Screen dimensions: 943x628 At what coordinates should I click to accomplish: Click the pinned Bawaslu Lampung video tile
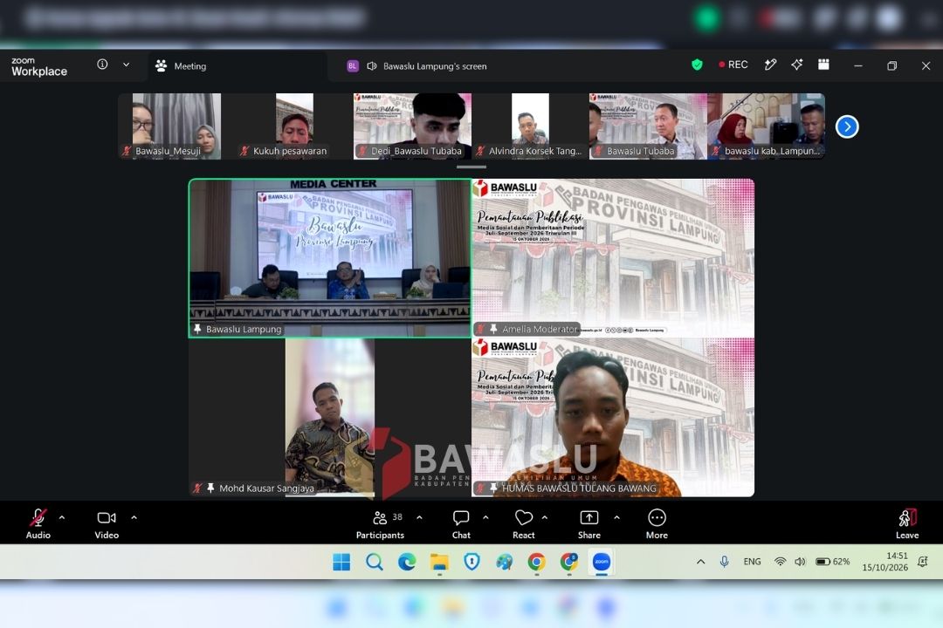329,258
